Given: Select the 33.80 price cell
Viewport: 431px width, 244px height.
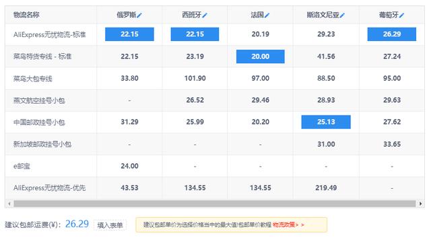Looking at the screenshot, I should coord(129,78).
